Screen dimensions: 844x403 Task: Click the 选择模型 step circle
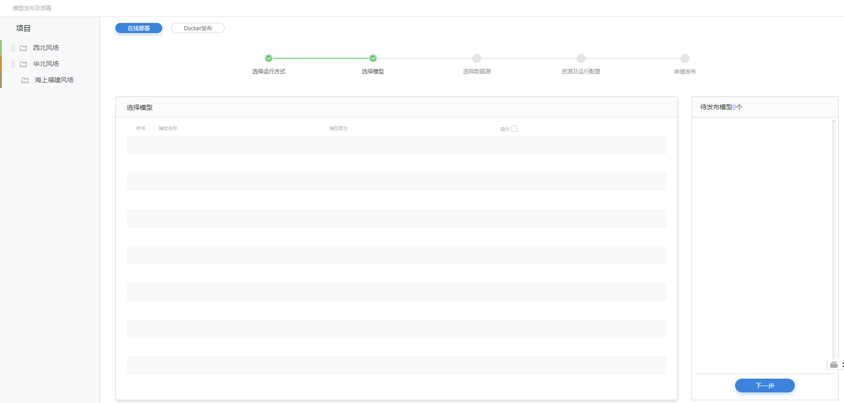coord(373,58)
